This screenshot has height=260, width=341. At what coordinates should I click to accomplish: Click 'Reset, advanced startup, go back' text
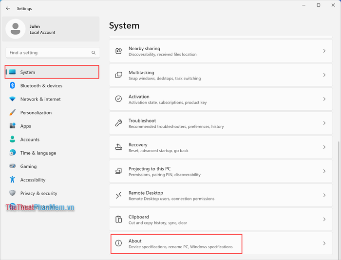pyautogui.click(x=158, y=150)
